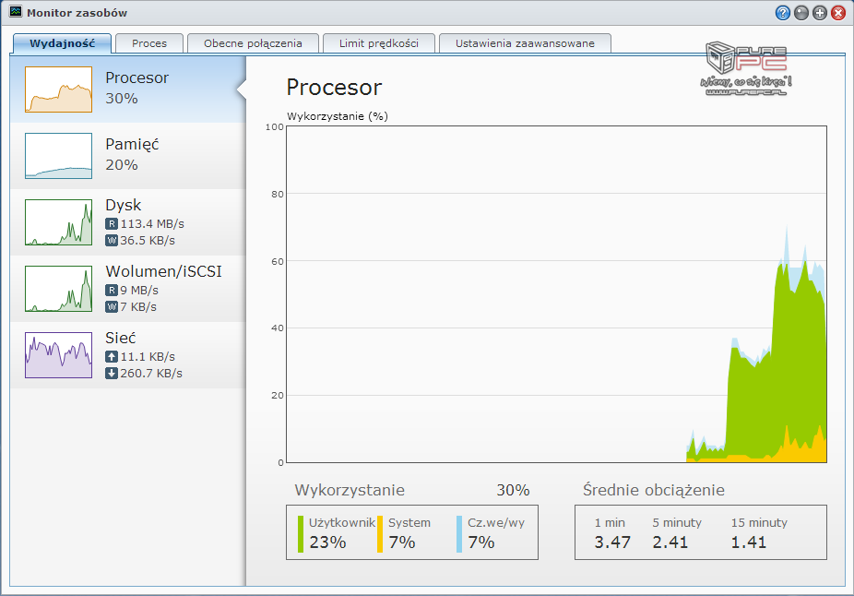Maximize the window with the plus button
Screen dimensions: 854x596
820,13
